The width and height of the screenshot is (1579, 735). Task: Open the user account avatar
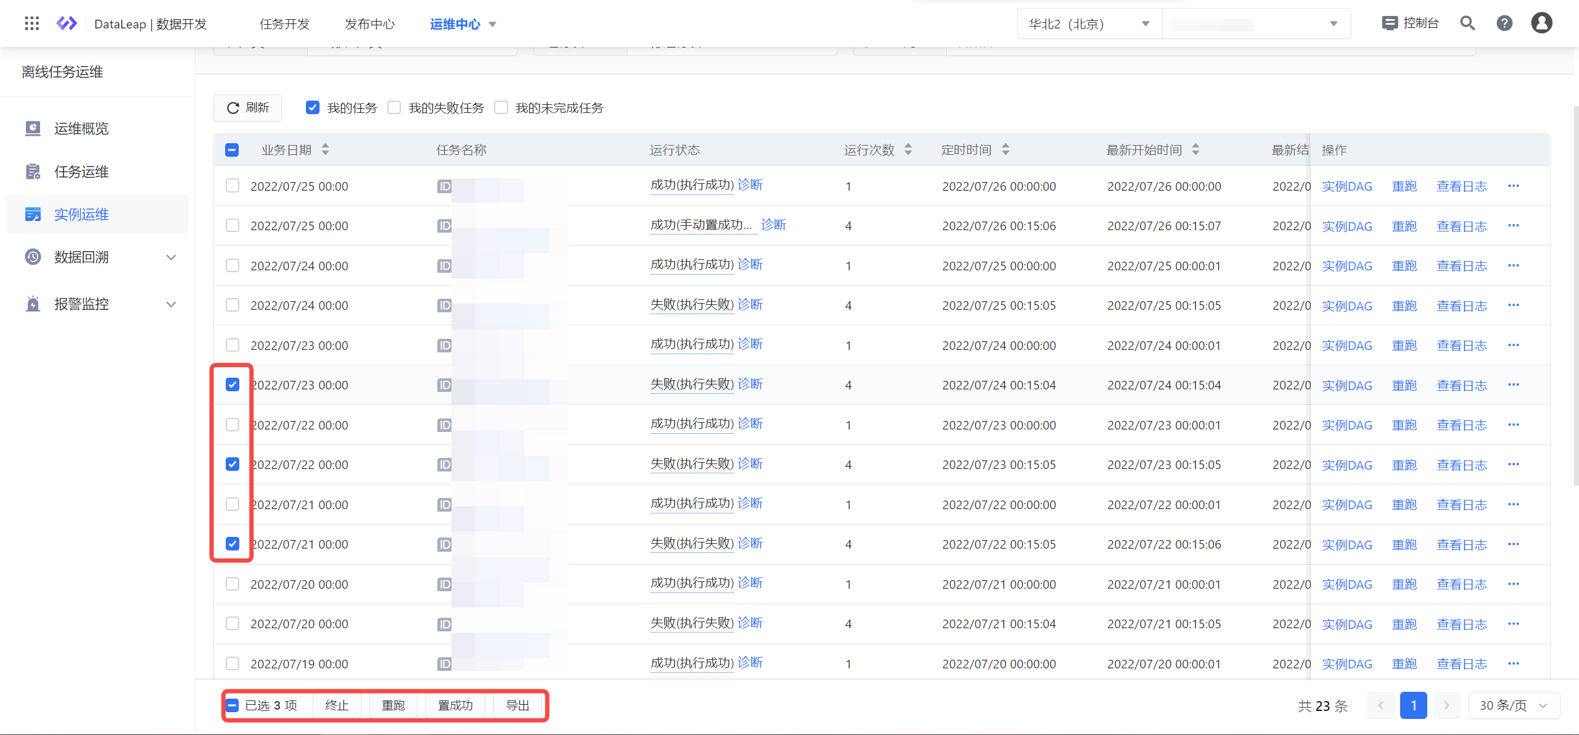(1541, 23)
